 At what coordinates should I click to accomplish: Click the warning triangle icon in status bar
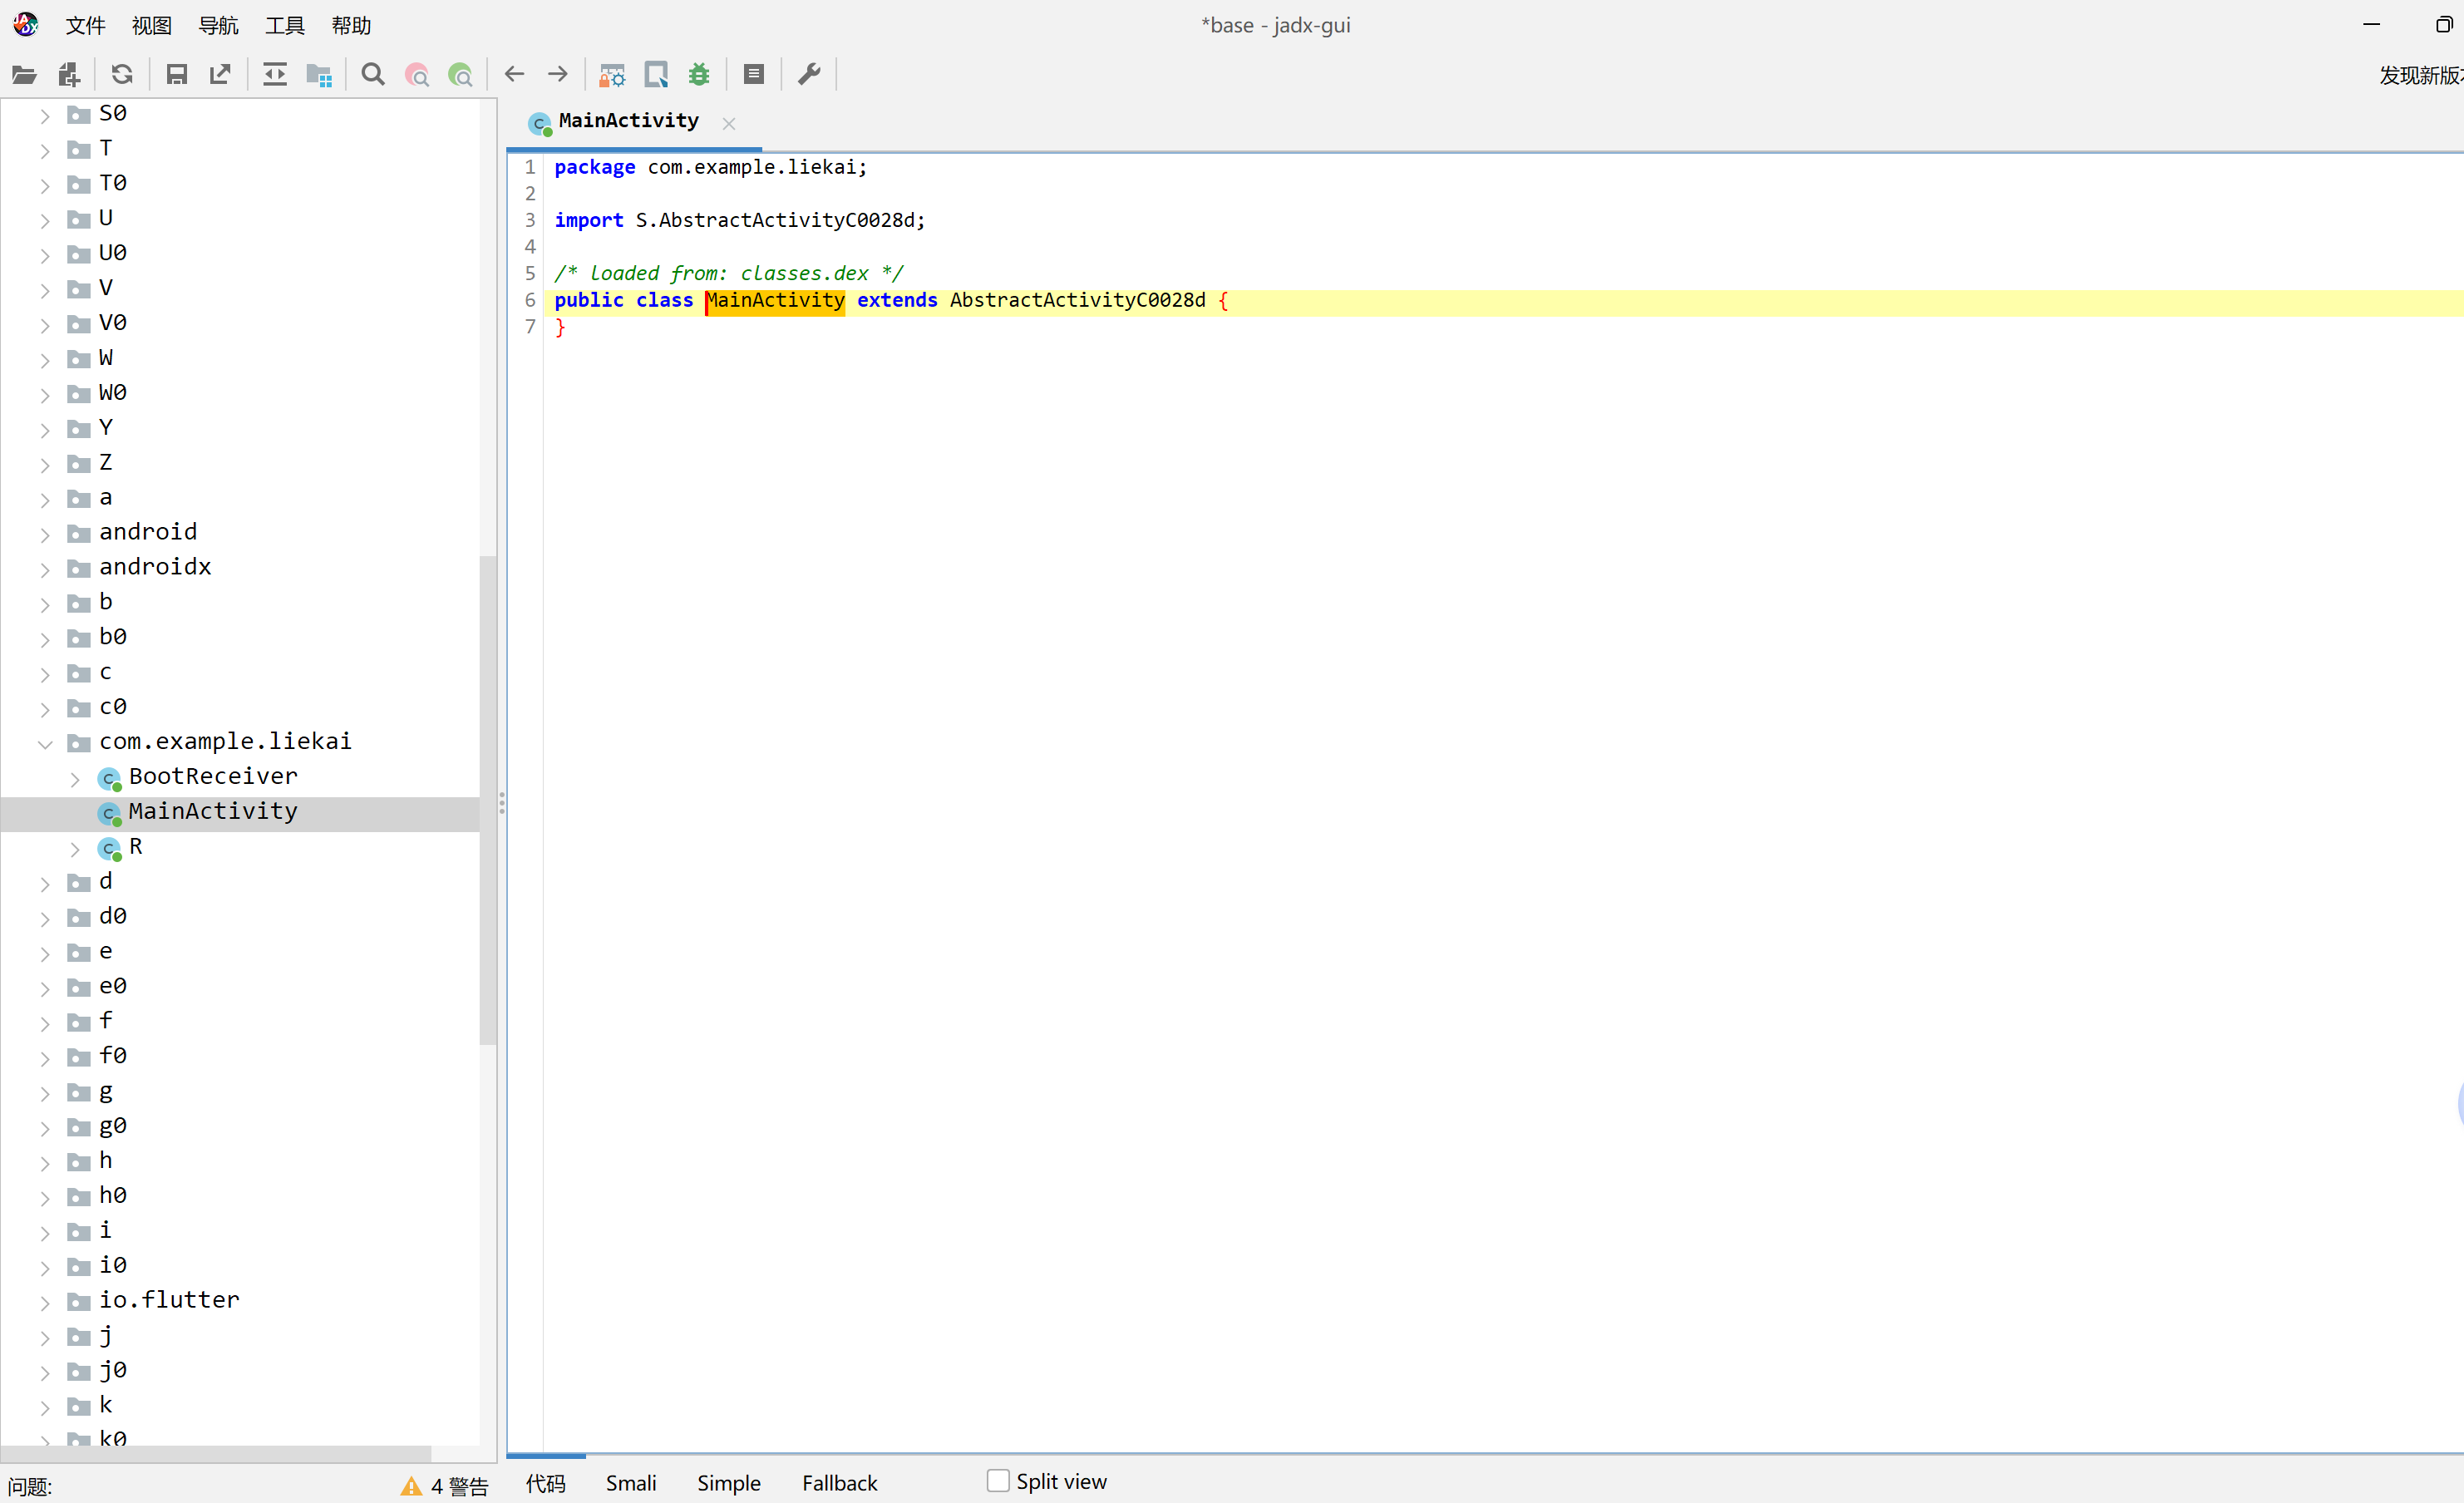coord(411,1487)
